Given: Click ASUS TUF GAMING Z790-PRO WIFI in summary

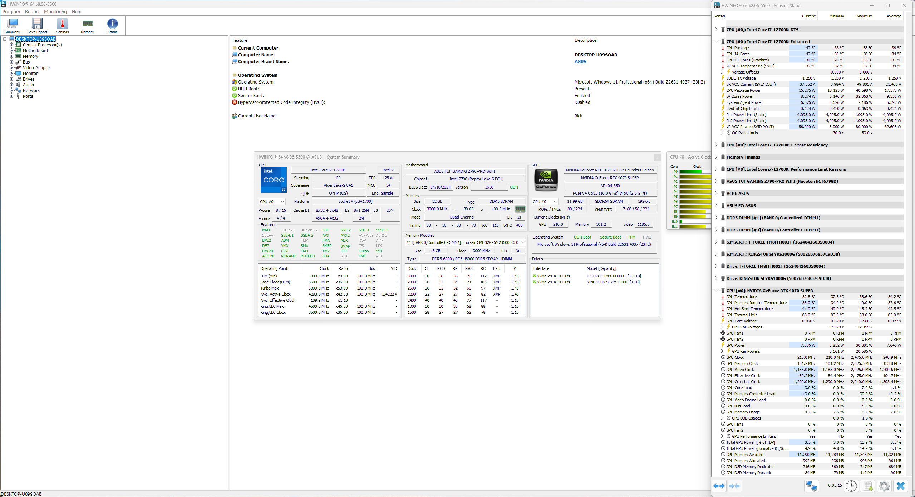Looking at the screenshot, I should [x=464, y=172].
